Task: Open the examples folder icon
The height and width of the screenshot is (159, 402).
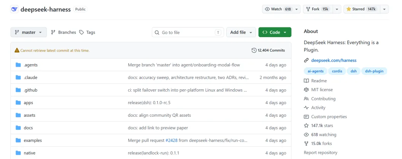Action: 18,140
